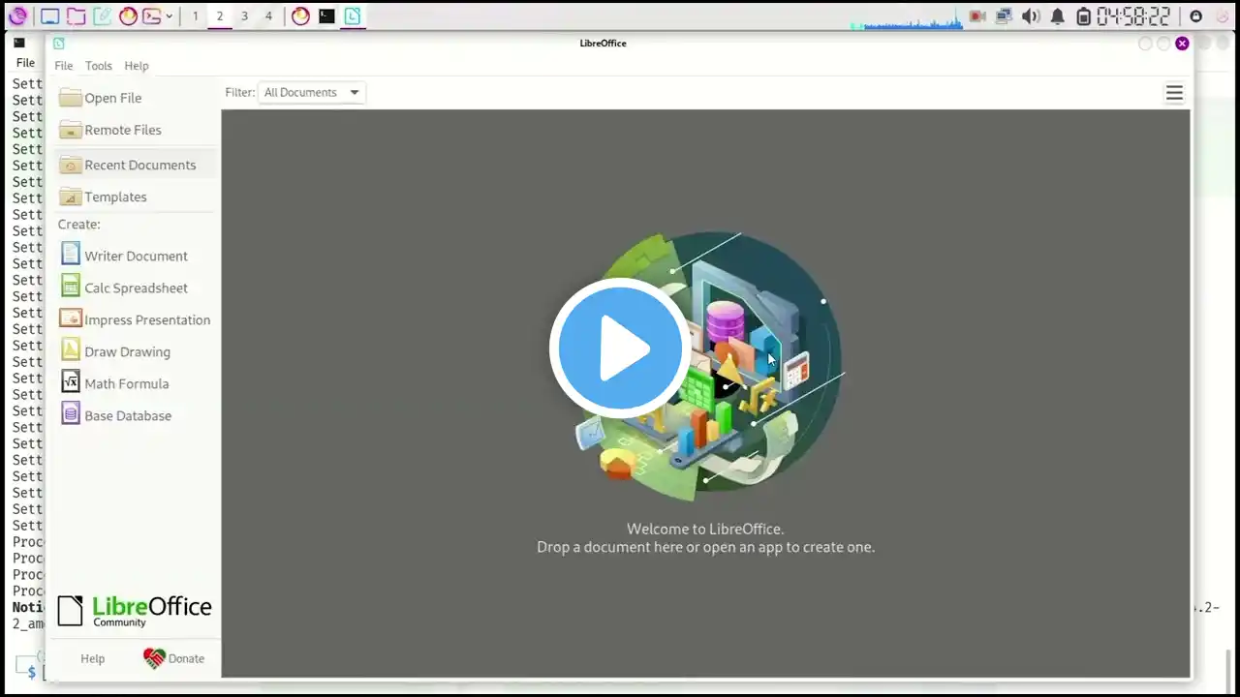Launch the web browser launcher in the panel
This screenshot has height=697, width=1240.
pyautogui.click(x=128, y=15)
